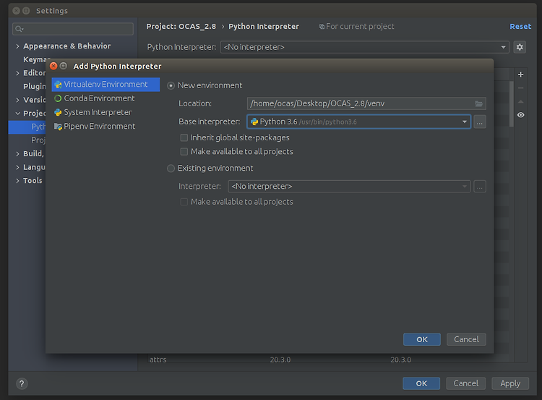Screen dimensions: 542x400
Task: Click OK in the Settings window
Action: [x=421, y=383]
